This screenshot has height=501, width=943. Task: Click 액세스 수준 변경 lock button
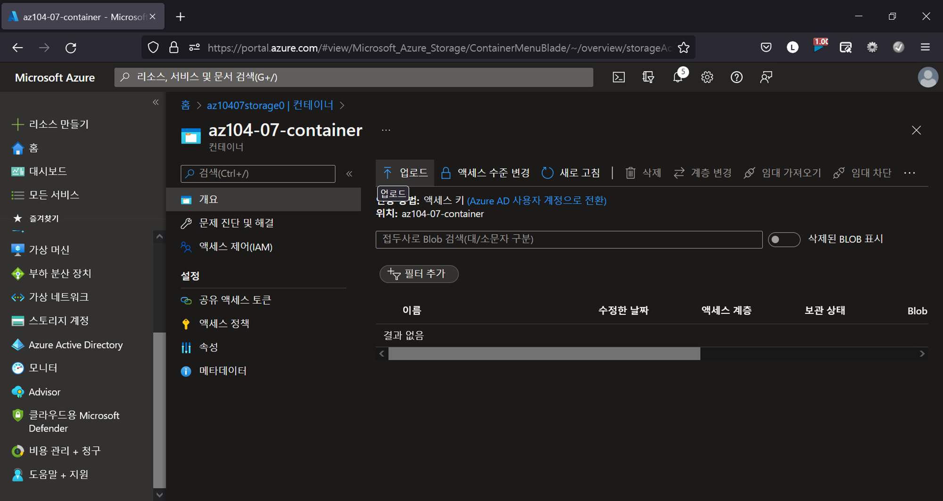[x=485, y=173]
